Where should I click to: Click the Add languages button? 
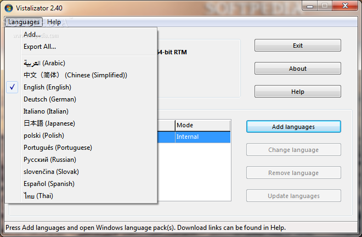click(293, 127)
